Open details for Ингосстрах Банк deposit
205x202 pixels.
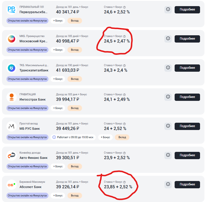187,97
